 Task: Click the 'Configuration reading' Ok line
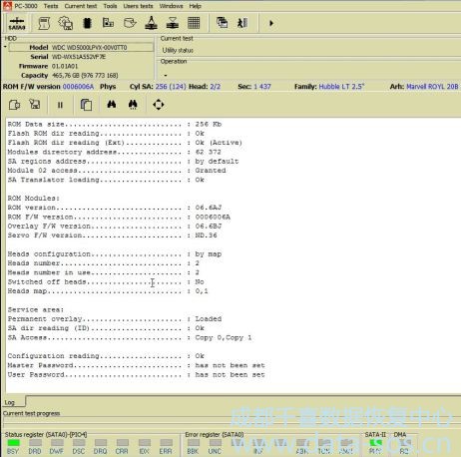(x=106, y=356)
